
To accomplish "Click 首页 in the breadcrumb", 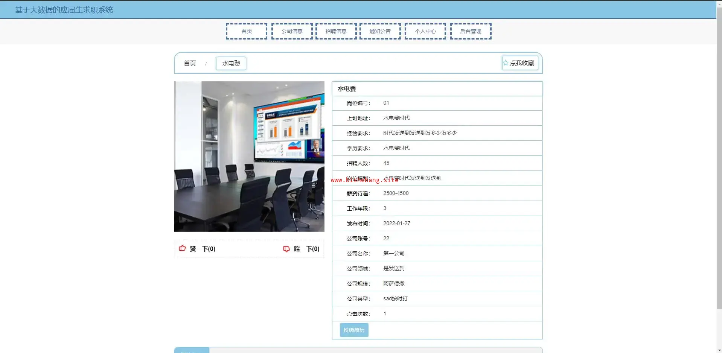I will pyautogui.click(x=190, y=63).
